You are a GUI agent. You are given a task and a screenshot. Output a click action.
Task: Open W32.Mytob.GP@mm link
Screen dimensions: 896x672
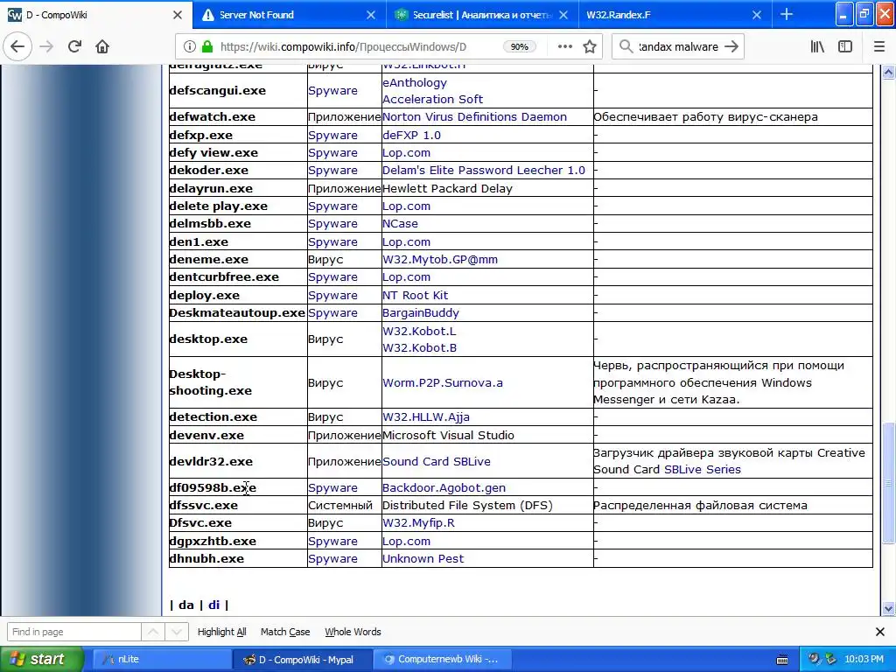[440, 259]
